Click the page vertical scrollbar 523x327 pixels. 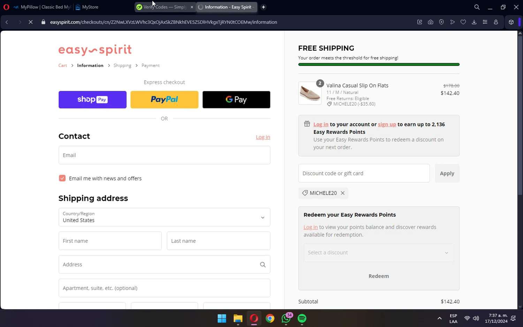(x=520, y=115)
